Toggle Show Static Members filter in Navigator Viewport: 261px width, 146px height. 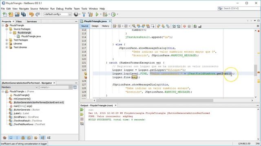tap(17, 137)
